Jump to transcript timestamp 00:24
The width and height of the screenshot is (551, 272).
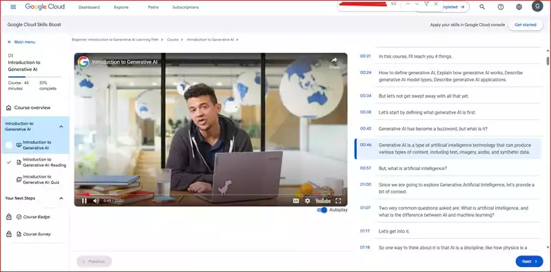[366, 72]
